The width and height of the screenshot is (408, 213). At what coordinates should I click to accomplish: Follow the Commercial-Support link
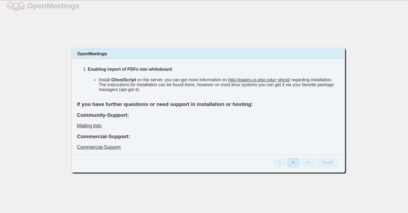[99, 147]
